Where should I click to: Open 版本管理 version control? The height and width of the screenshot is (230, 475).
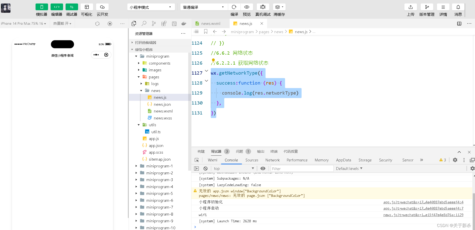click(x=427, y=7)
